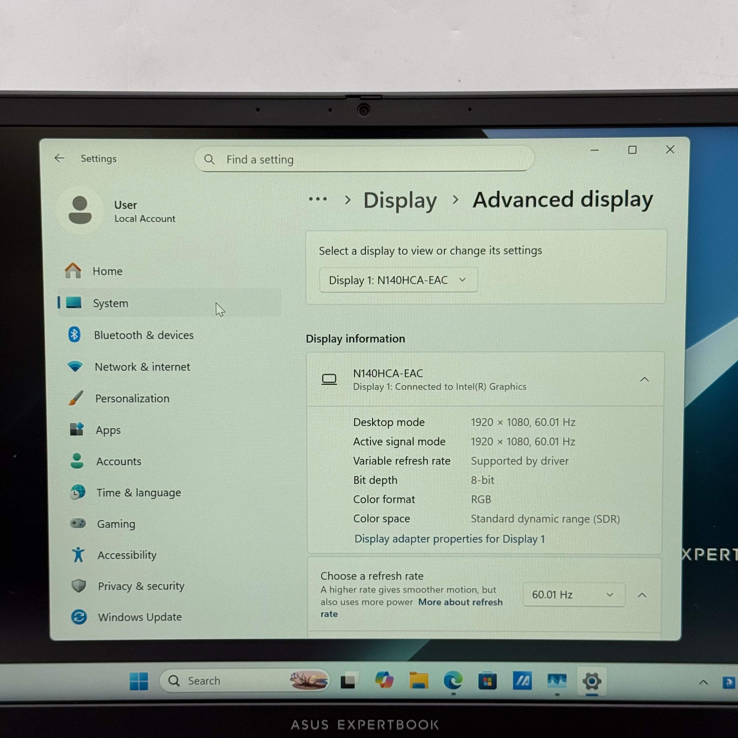The image size is (738, 738).
Task: Click Display adapter properties for Display 1
Action: pos(450,539)
